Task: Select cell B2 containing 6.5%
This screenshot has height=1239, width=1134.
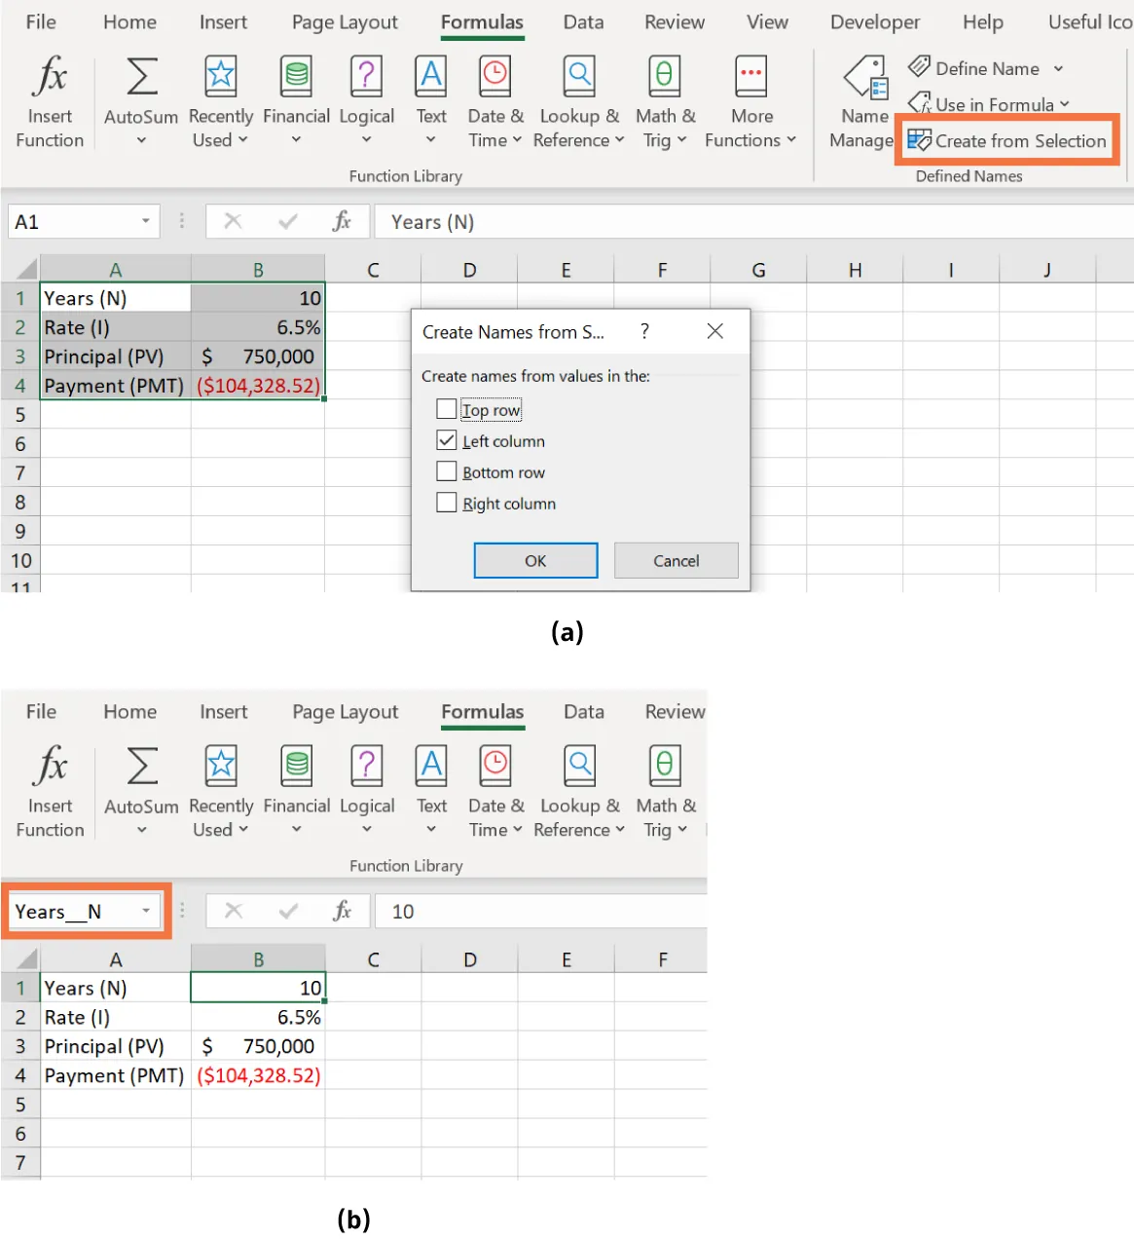Action: [x=258, y=327]
